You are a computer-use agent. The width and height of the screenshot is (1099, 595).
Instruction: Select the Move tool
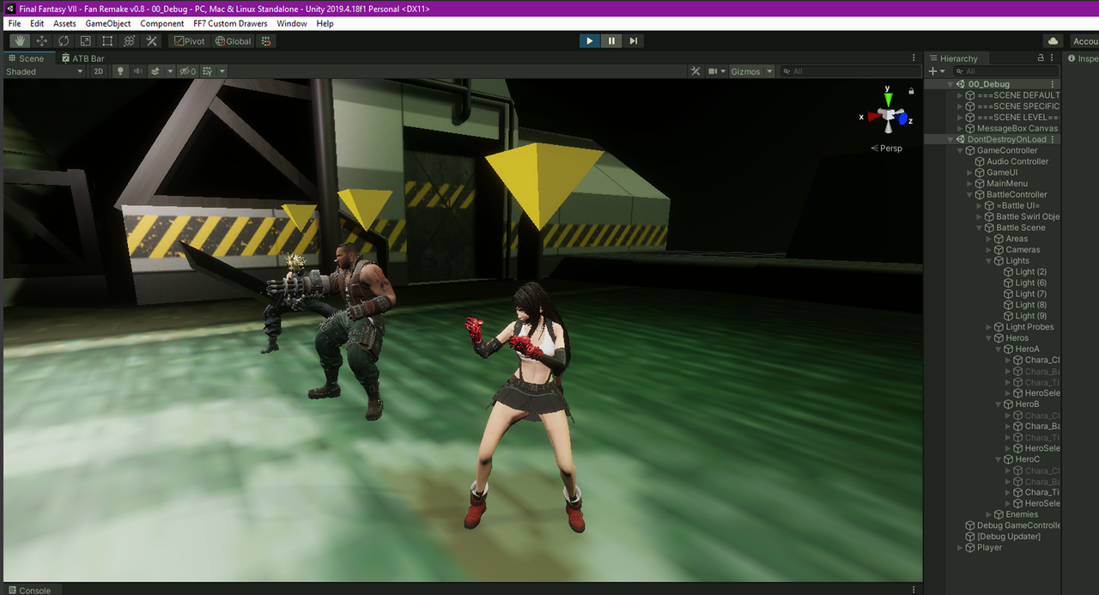(41, 40)
